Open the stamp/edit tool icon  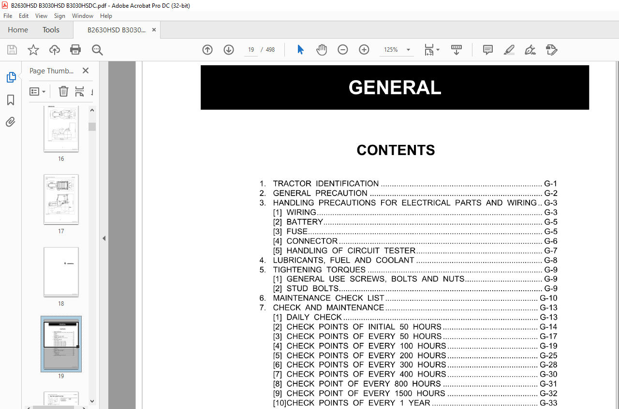551,50
